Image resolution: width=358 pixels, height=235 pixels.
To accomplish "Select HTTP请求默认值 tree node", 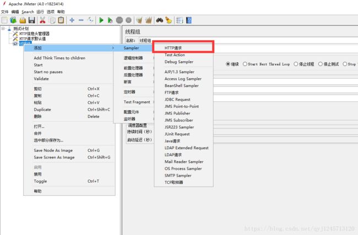I will click(x=32, y=39).
